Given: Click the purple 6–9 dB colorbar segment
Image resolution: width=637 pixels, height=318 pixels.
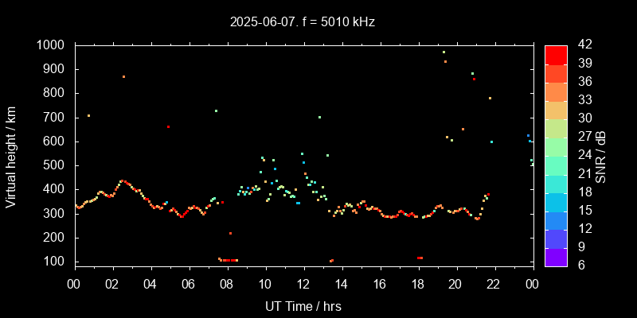Looking at the screenshot, I should (556, 256).
